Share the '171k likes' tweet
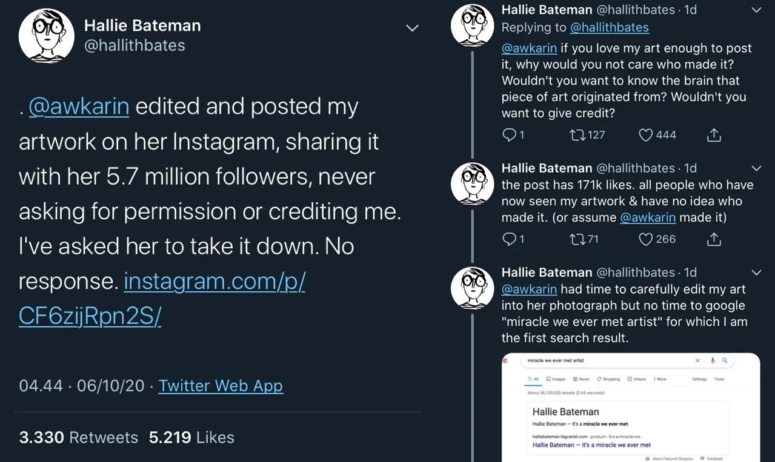775x462 pixels. [x=714, y=239]
